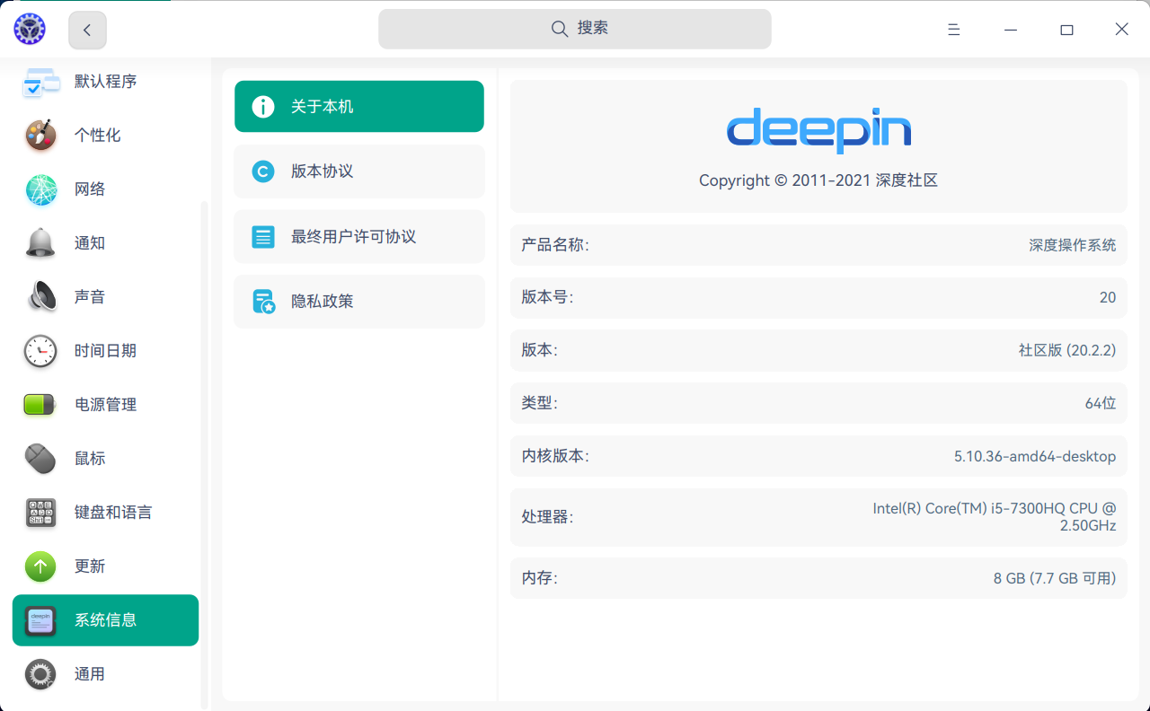Select 通用 label in sidebar
This screenshot has height=711, width=1150.
point(90,674)
